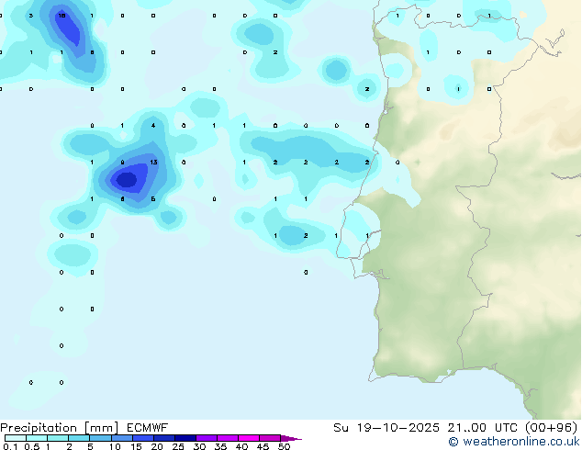The height and width of the screenshot is (450, 582).
Task: Click the 1–2 mm legend color box
Action: click(58, 438)
